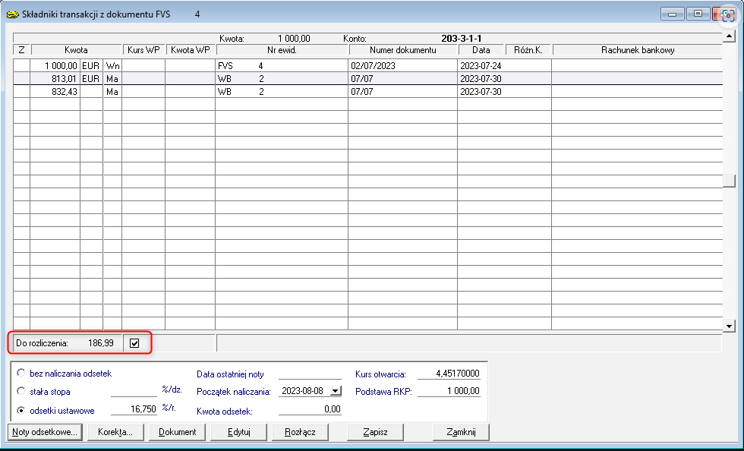Click the Noty odsetkowe... button
This screenshot has height=451, width=744.
pos(45,432)
